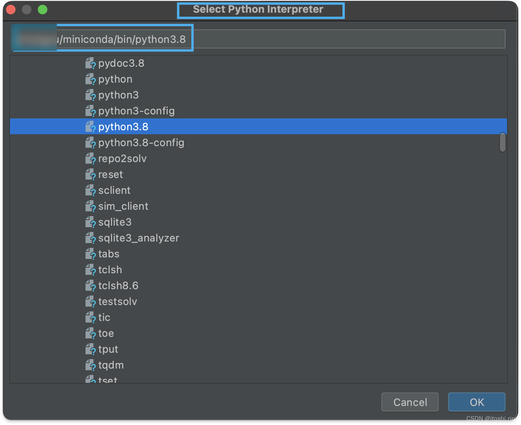521x425 pixels.
Task: Click the file icon beside tqdm
Action: 91,365
